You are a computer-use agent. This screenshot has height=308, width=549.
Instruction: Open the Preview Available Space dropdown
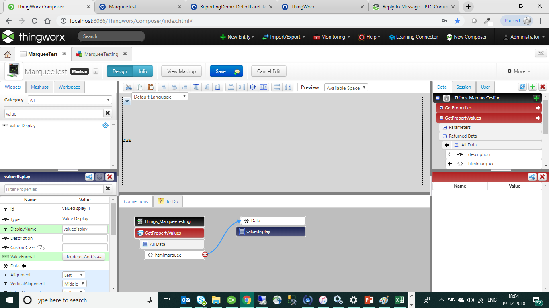346,88
